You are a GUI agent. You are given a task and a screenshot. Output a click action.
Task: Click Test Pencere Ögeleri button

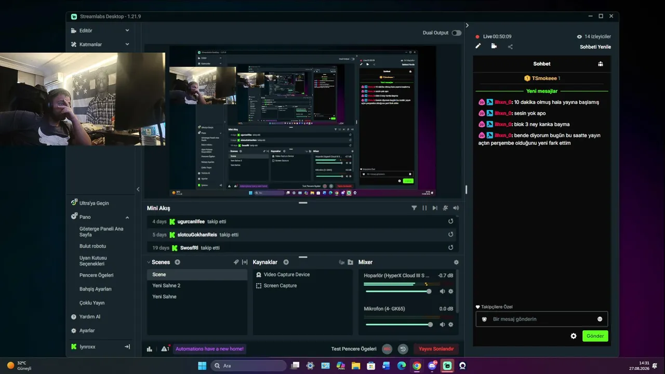354,349
